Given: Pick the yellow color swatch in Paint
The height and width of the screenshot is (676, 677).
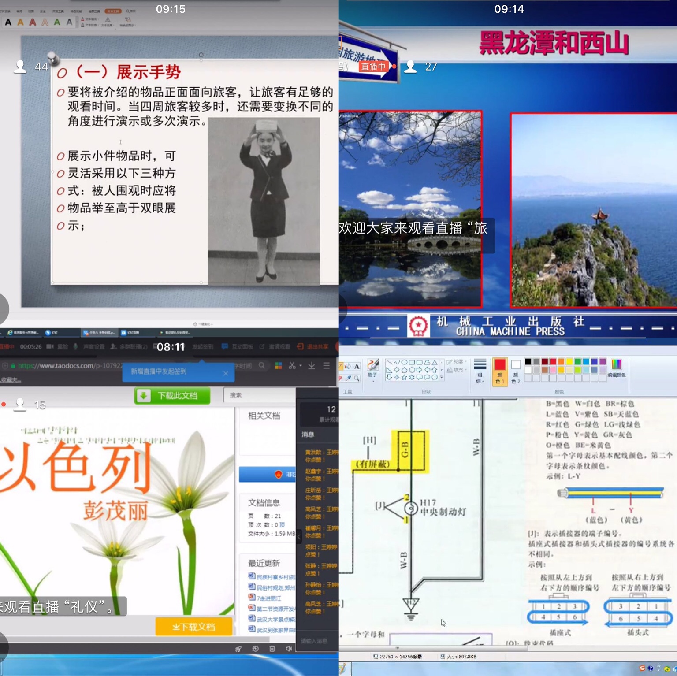Looking at the screenshot, I should coord(569,362).
